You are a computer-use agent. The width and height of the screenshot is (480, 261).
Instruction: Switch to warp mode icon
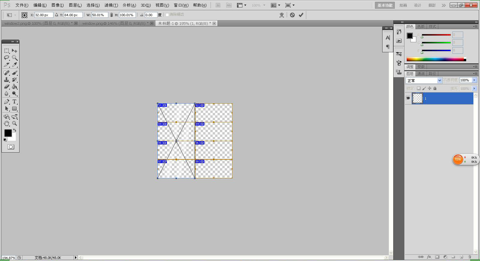pos(282,15)
